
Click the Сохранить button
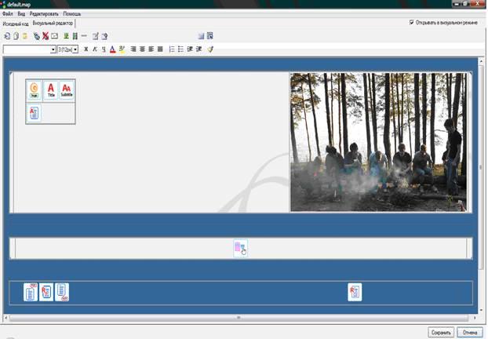441,332
